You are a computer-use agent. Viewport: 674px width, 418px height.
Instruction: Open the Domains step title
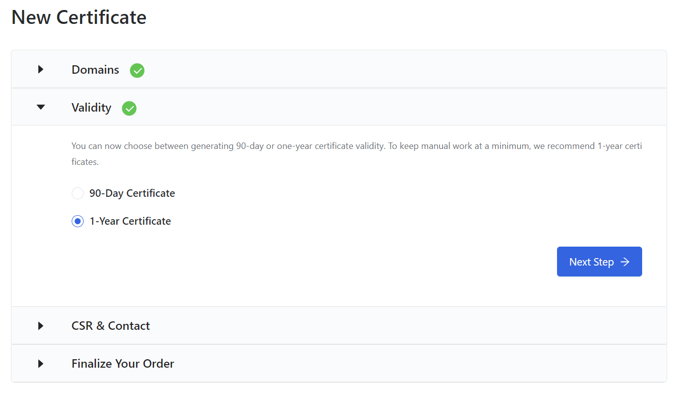point(95,70)
